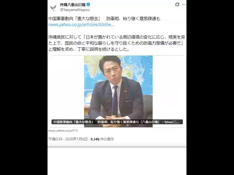Follow the news.yahoo.co.jp/articles/93d5e link
This screenshot has width=234, height=175.
(81, 25)
